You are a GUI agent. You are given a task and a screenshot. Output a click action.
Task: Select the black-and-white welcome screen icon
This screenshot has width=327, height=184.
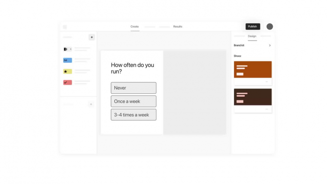pyautogui.click(x=68, y=49)
